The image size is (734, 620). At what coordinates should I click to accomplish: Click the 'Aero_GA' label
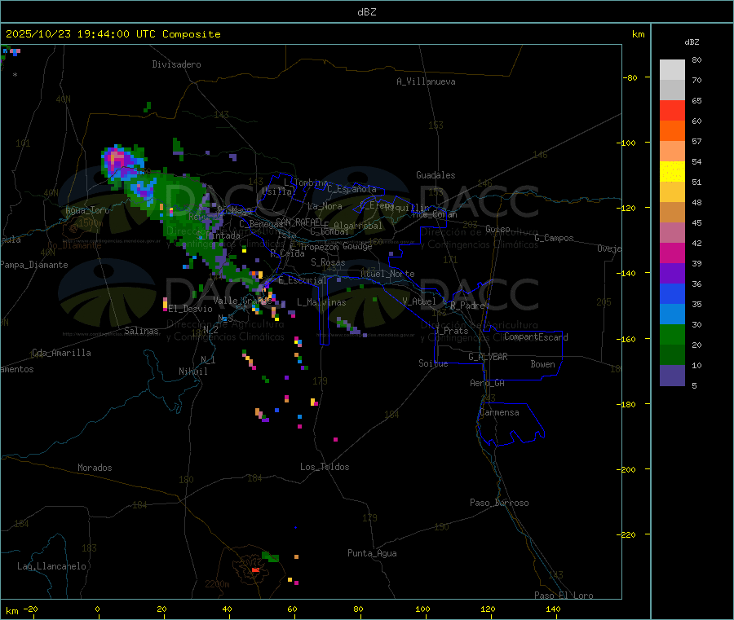pos(488,383)
